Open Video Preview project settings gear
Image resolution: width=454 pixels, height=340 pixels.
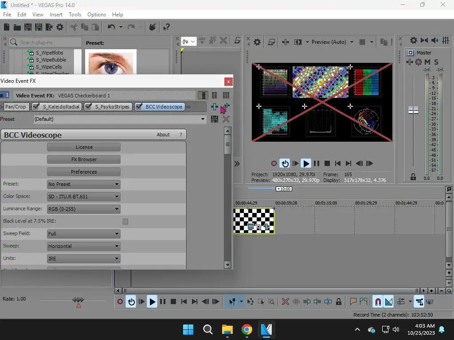(257, 42)
